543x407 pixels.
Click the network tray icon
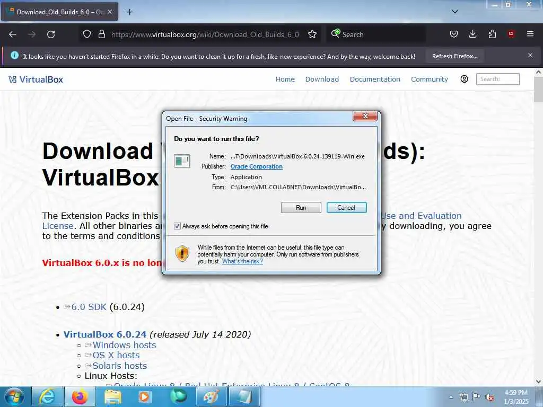tap(463, 397)
